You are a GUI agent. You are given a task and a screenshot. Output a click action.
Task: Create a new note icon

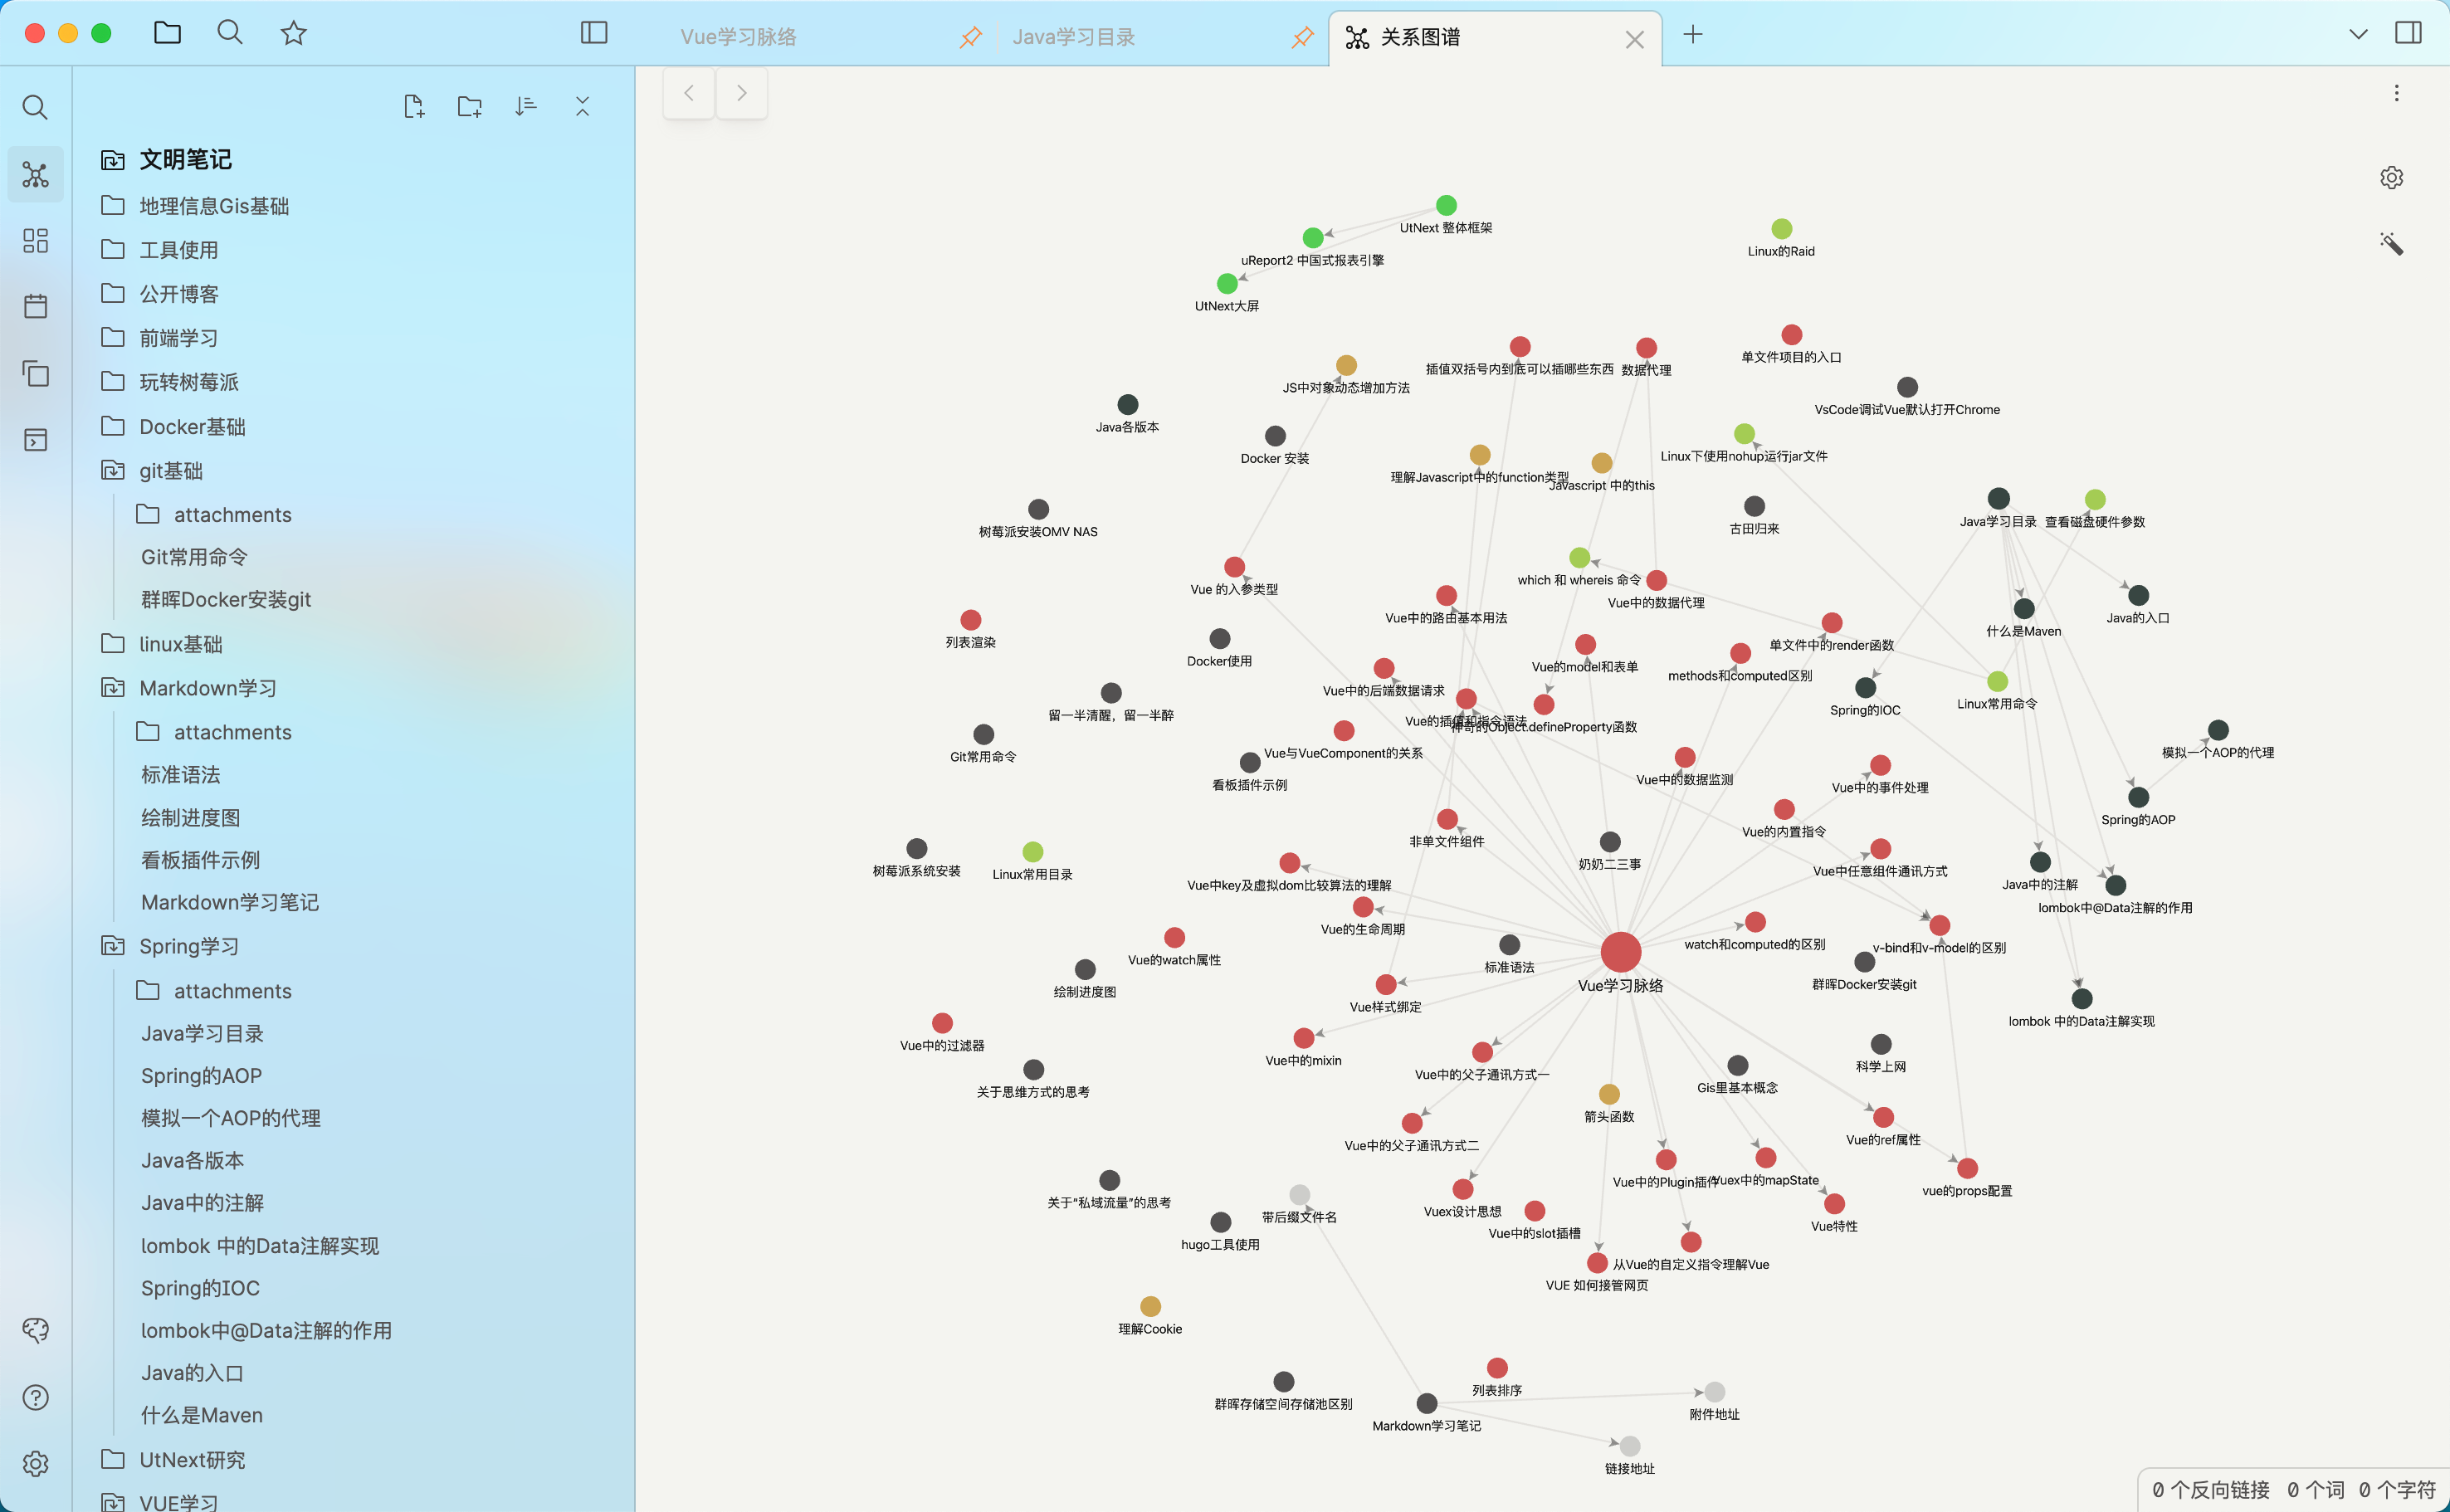(413, 106)
